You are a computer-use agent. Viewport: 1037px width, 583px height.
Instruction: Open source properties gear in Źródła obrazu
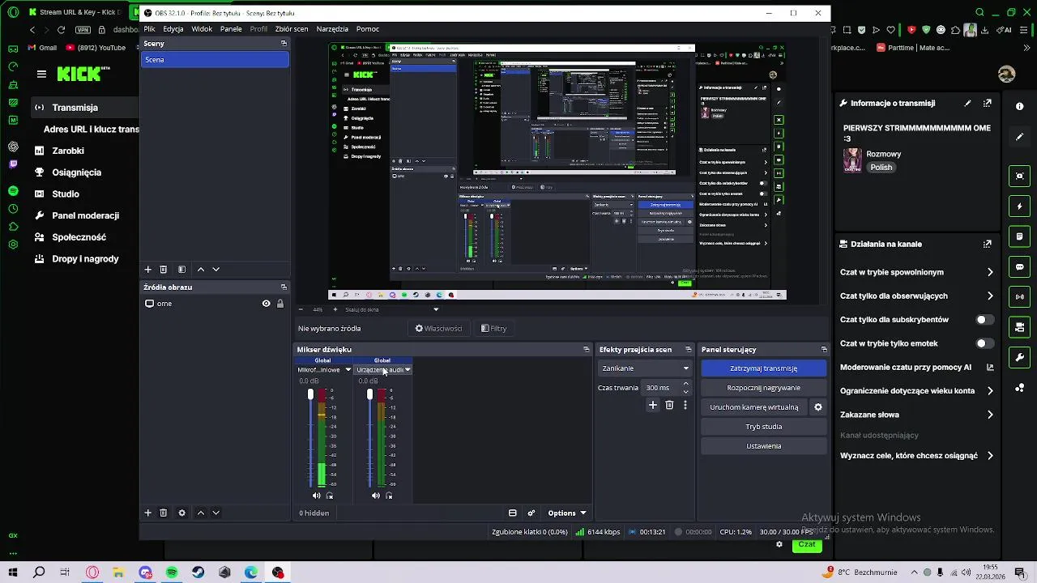[x=181, y=513]
